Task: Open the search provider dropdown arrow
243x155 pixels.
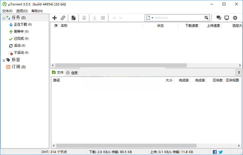Action: tap(152, 18)
